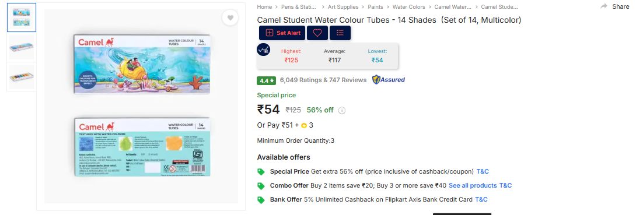
Task: Select the second product thumbnail
Action: 22,47
